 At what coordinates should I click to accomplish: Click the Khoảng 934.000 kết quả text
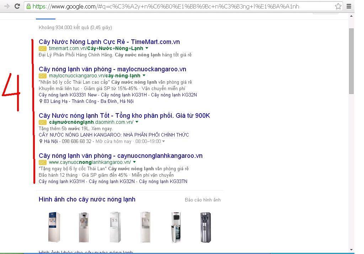click(x=75, y=27)
